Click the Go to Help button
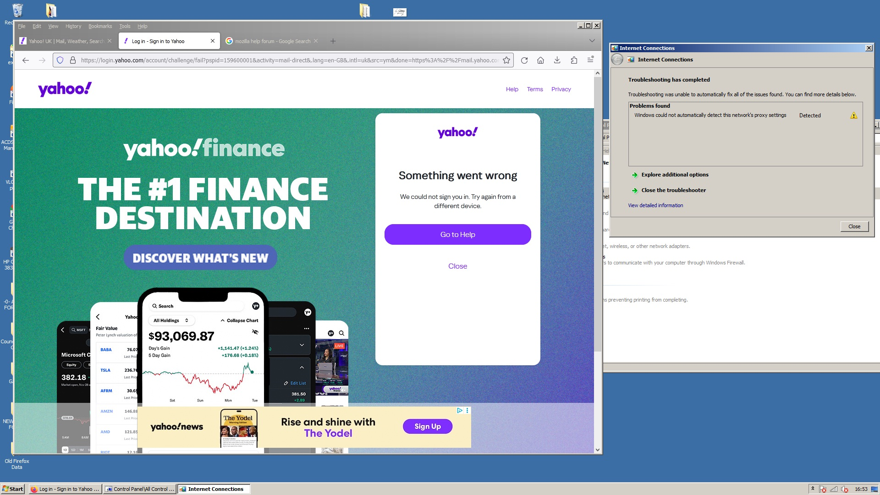Viewport: 880px width, 495px height. click(457, 234)
